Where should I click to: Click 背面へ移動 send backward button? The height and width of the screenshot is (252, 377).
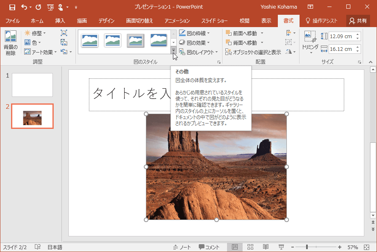point(241,43)
